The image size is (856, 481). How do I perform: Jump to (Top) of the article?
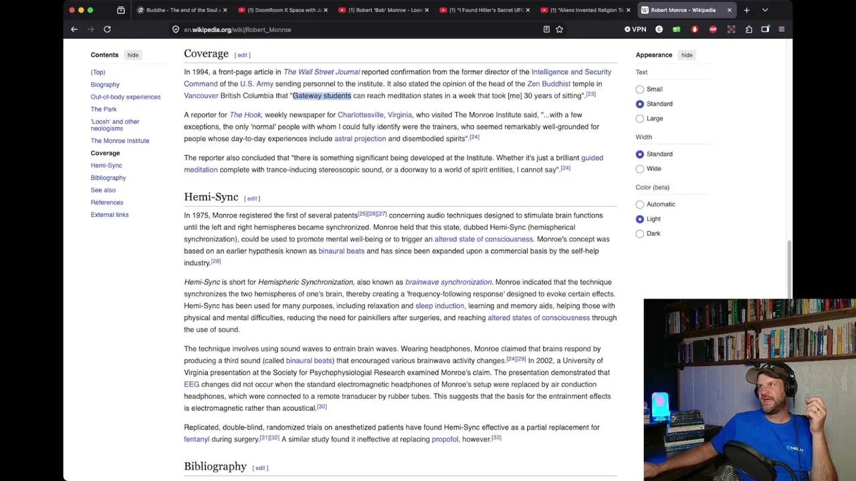[98, 72]
